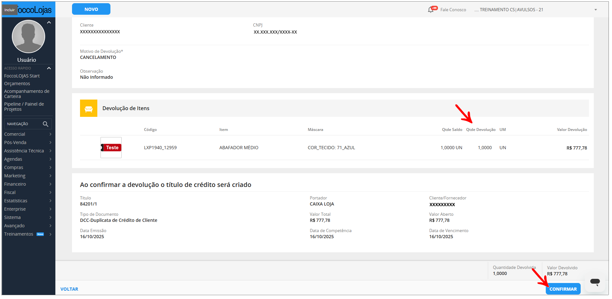
Task: Open the Teste product thumbnail image
Action: 111,148
